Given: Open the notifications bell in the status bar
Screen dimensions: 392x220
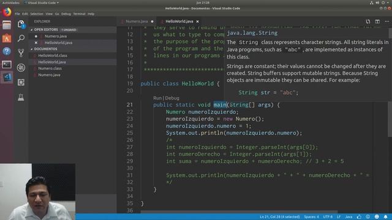Looking at the screenshot, I should coord(385,217).
